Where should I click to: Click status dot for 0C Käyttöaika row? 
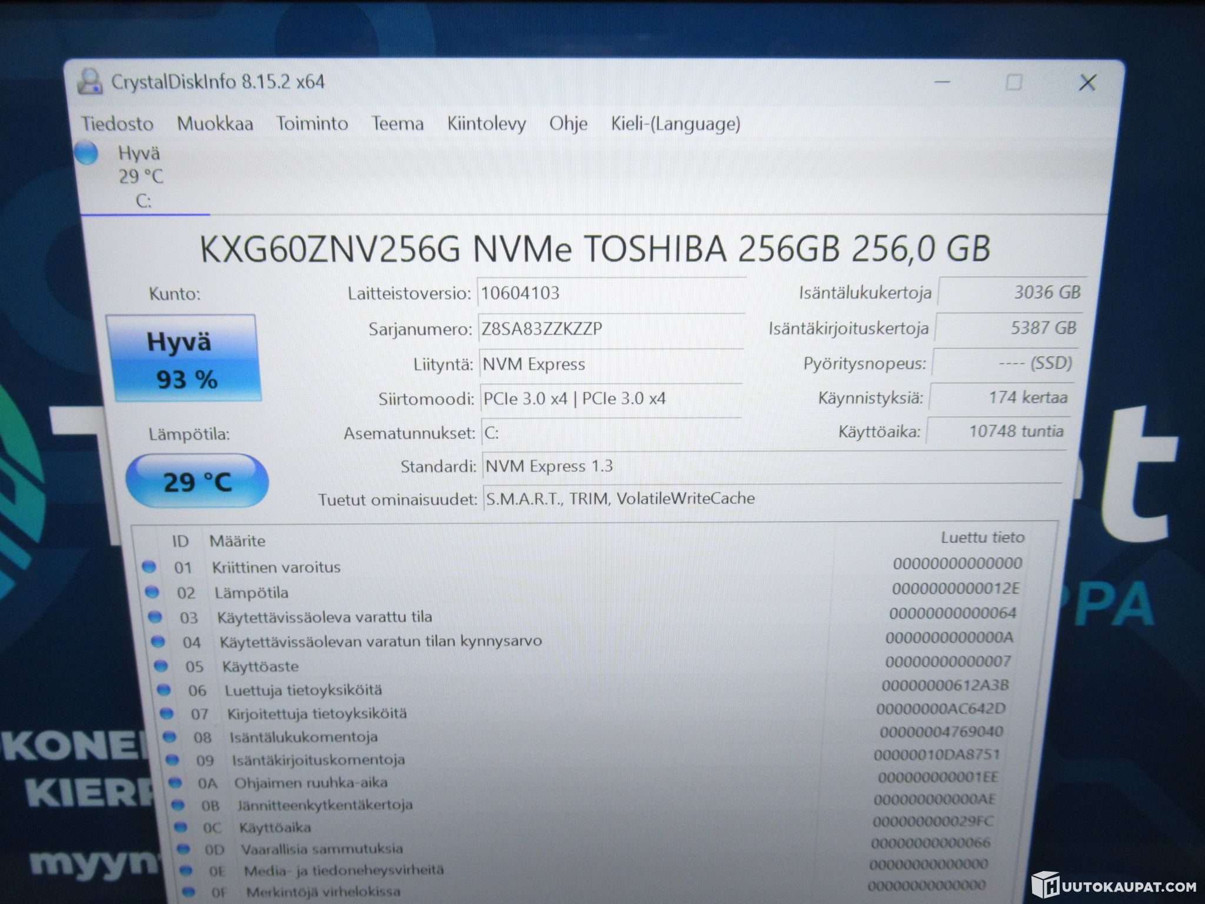point(181,827)
